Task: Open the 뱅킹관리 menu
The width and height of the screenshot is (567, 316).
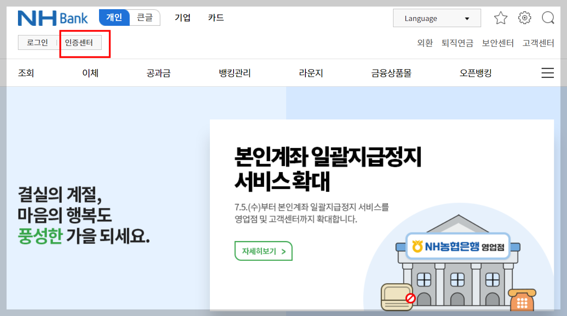Action: pyautogui.click(x=235, y=73)
